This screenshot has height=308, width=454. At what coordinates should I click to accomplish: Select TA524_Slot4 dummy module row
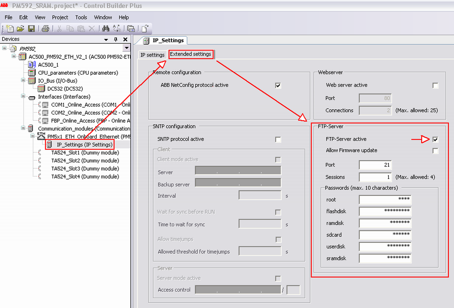coord(85,177)
